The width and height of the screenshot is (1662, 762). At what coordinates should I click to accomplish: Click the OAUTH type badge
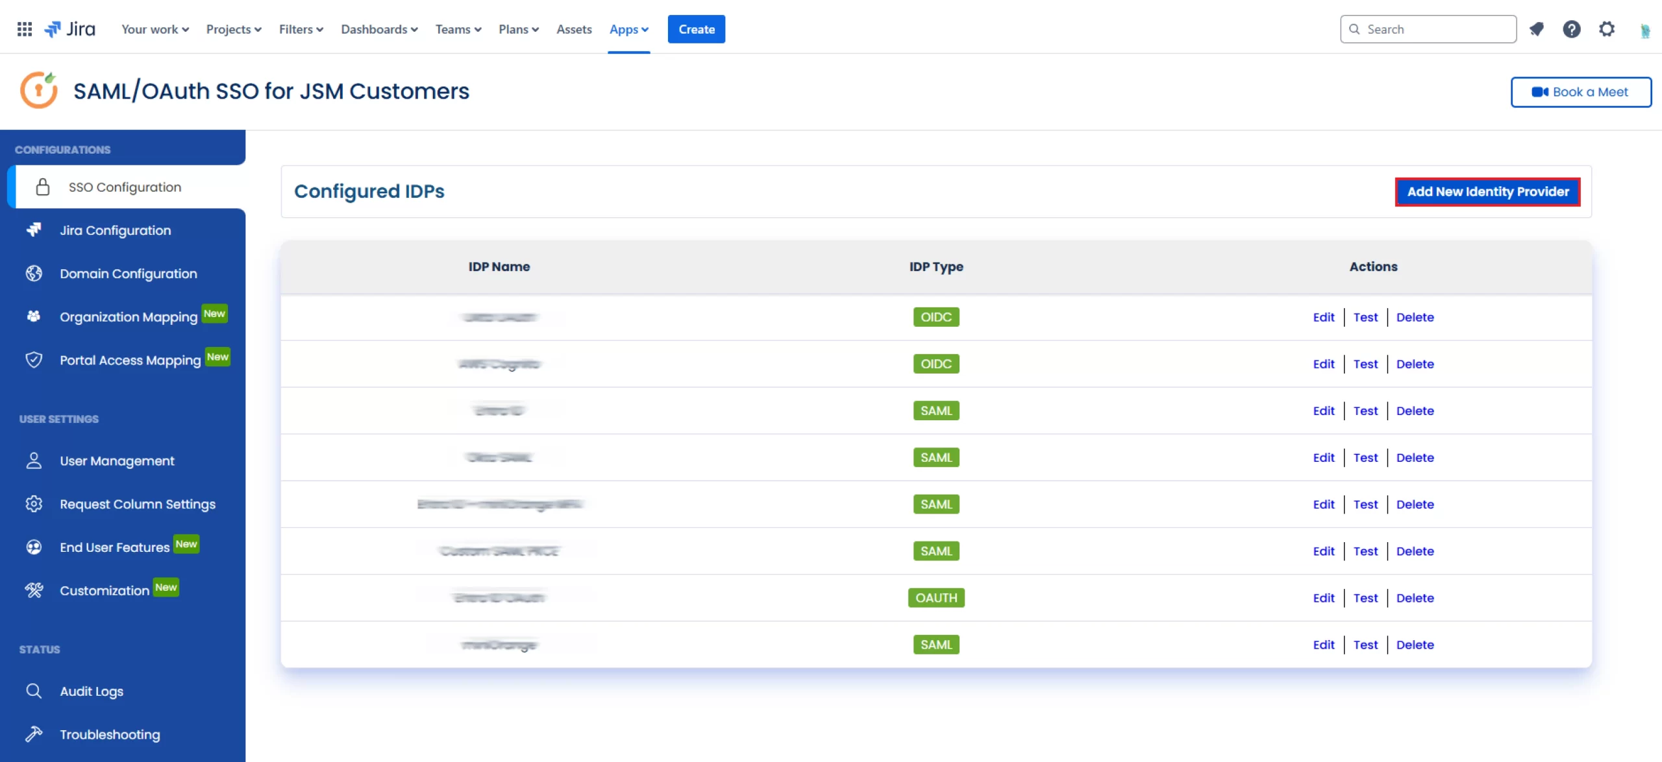(936, 598)
